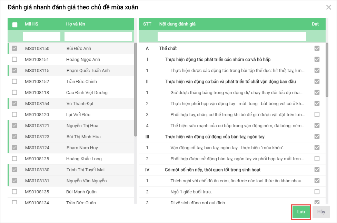Click the Lưu save button
The width and height of the screenshot is (337, 223).
[x=301, y=212]
